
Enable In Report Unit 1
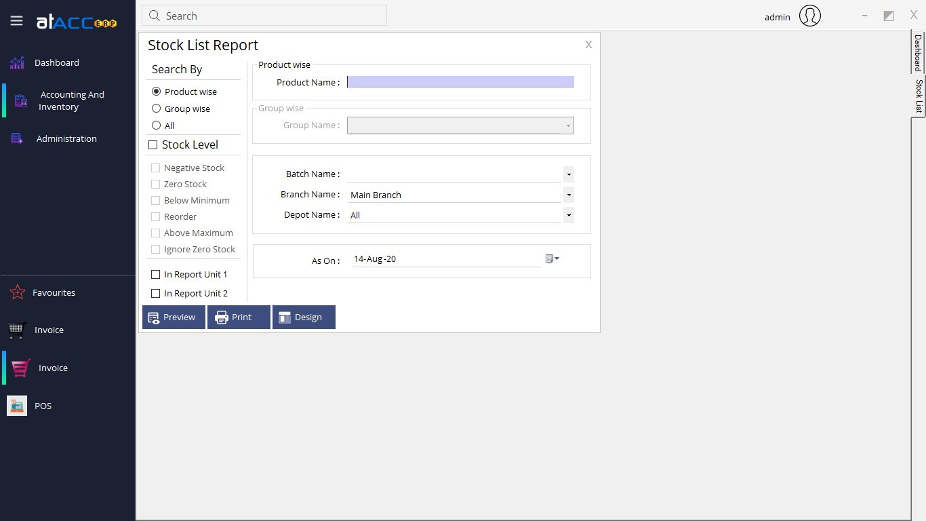click(x=155, y=274)
